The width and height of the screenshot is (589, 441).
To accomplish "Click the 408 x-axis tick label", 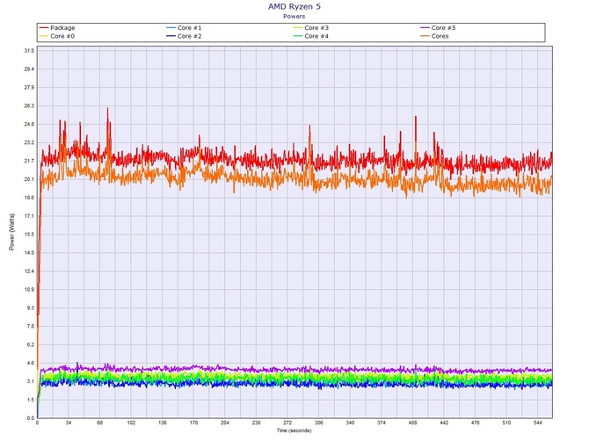I will pos(412,423).
